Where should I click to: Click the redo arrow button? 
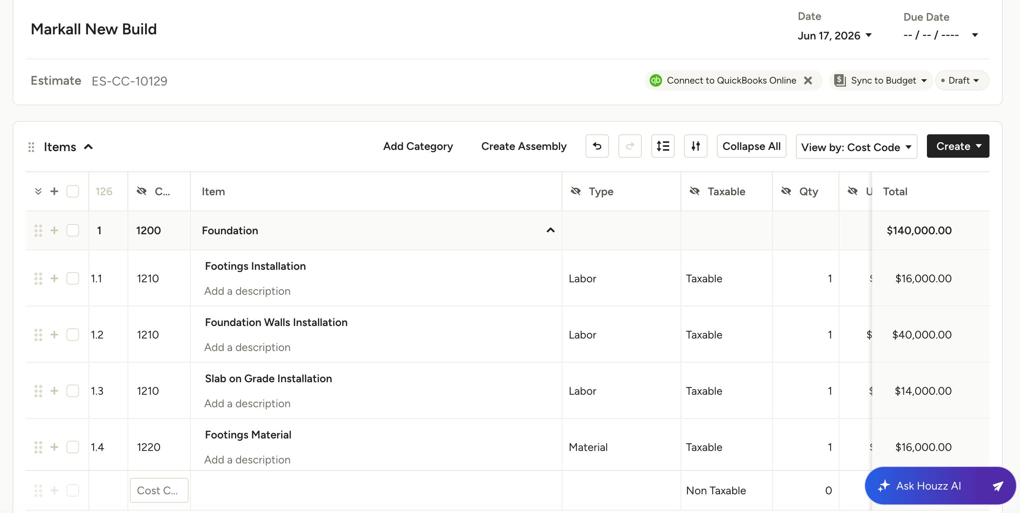point(630,146)
